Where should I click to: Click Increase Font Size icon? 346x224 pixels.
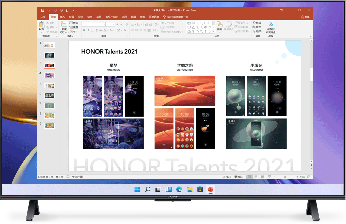117,24
